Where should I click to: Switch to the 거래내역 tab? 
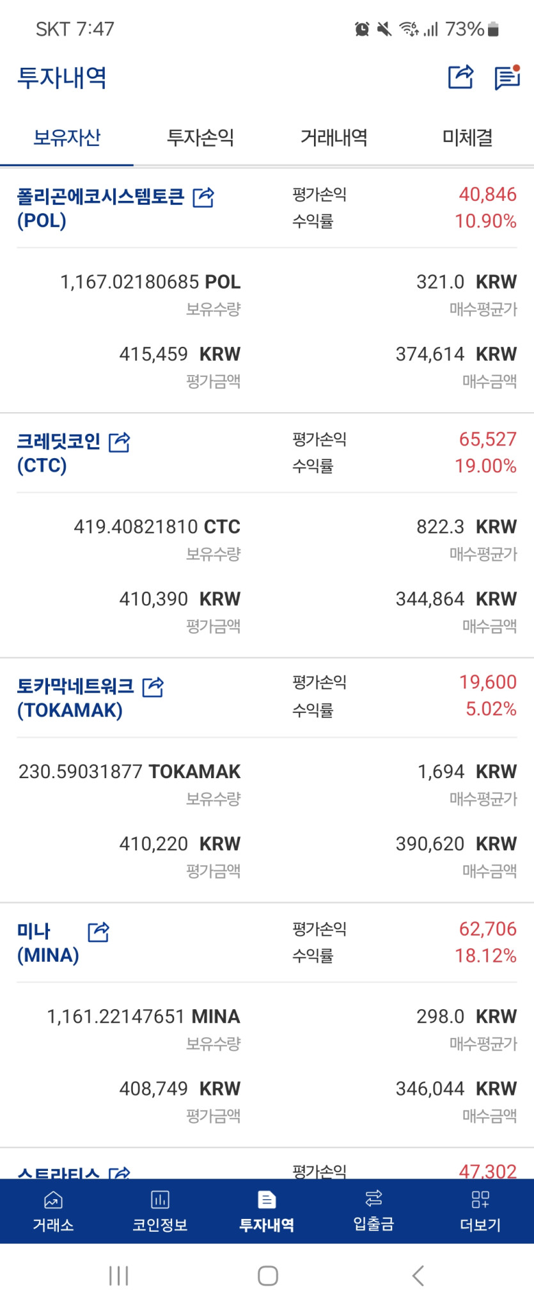click(x=334, y=138)
